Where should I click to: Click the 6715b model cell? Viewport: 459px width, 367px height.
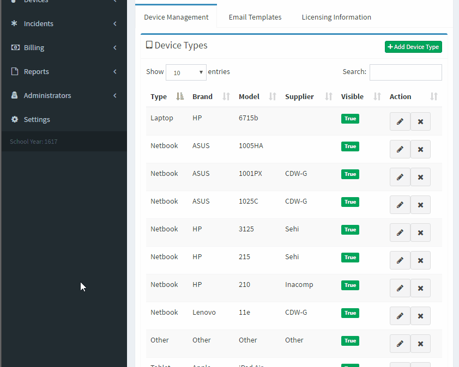click(248, 118)
